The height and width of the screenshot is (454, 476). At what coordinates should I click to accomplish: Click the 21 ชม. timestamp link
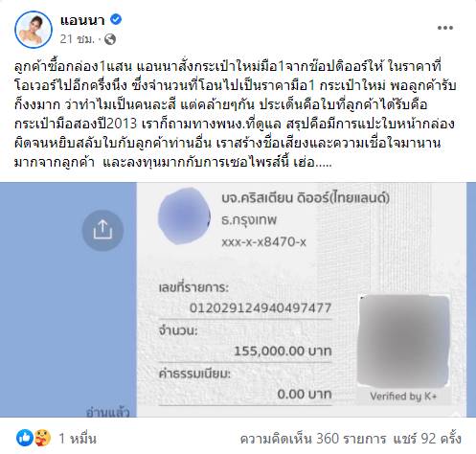(78, 39)
